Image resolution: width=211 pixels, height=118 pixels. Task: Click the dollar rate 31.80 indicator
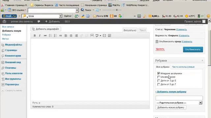point(166,16)
